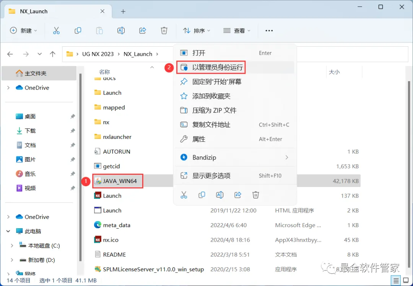This screenshot has height=286, width=413.
Task: Expand 新加卷 (D:) node
Action: 12,260
